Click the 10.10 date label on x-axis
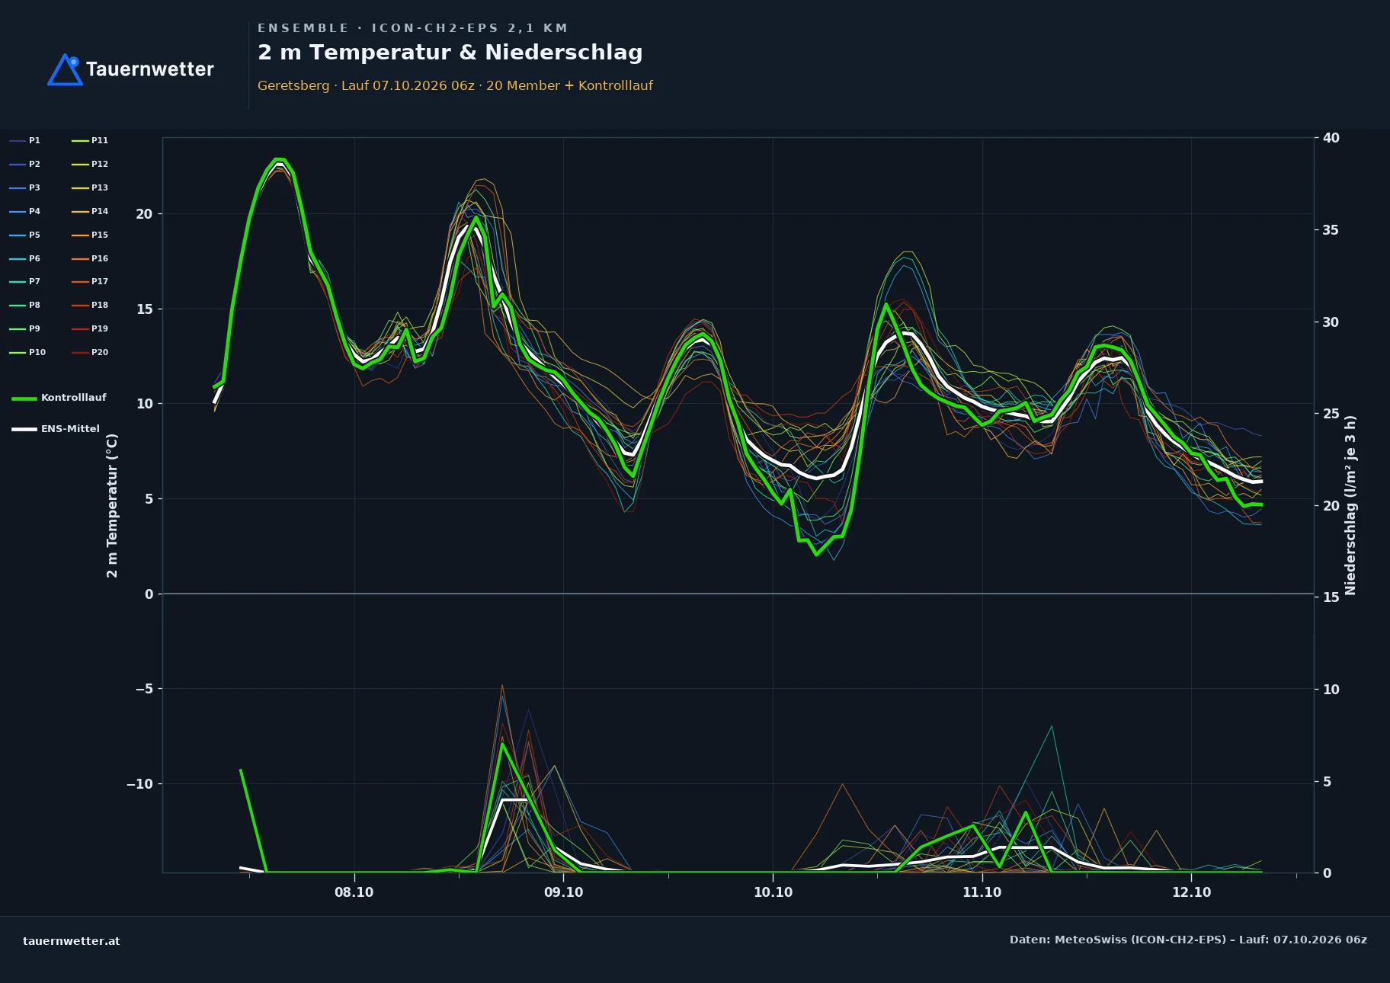1390x983 pixels. coord(773,892)
